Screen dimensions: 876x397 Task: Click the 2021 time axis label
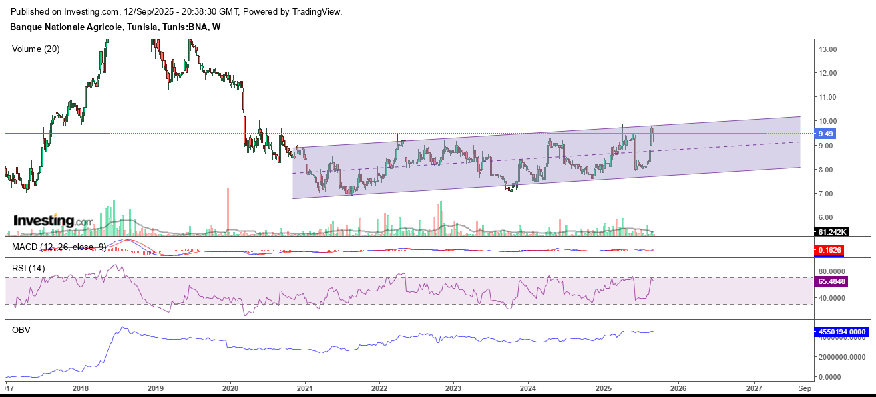click(305, 388)
